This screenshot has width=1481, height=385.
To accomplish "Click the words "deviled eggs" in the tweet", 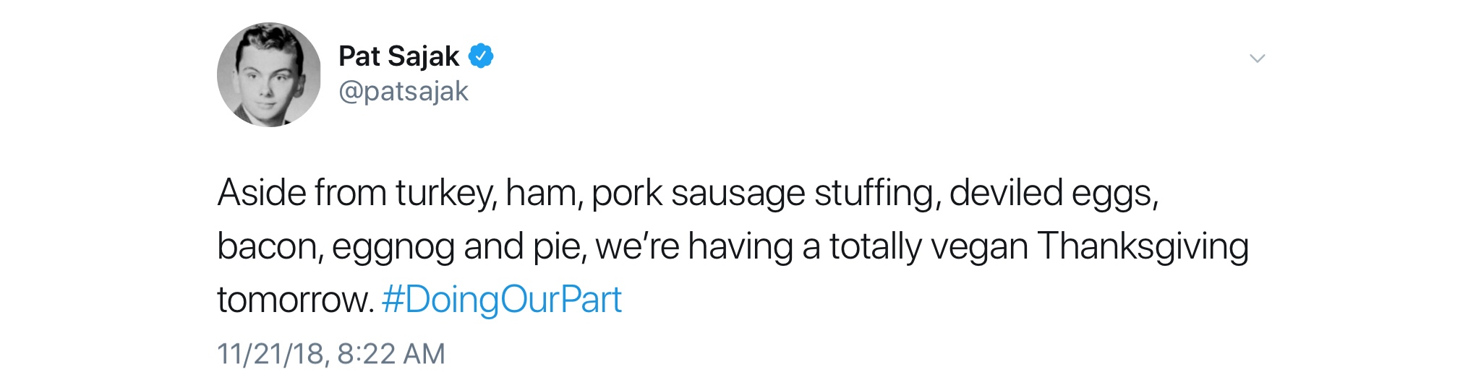I will pyautogui.click(x=1053, y=193).
